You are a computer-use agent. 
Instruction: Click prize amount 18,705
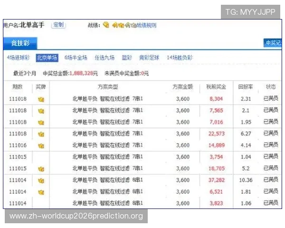coord(217,168)
